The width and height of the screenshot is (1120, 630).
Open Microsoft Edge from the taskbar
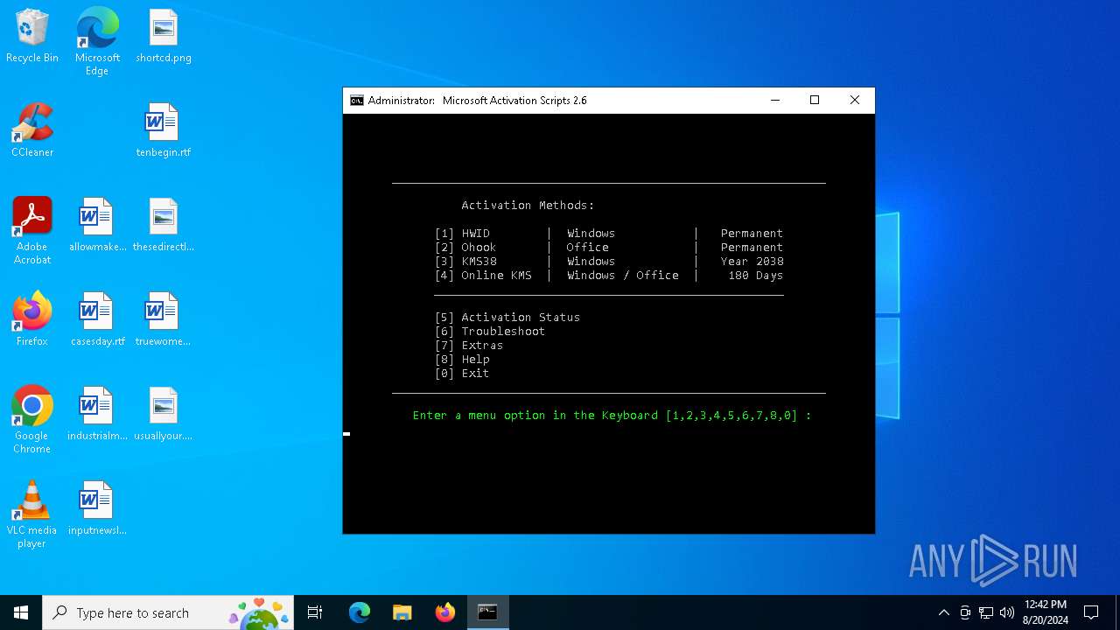tap(360, 612)
